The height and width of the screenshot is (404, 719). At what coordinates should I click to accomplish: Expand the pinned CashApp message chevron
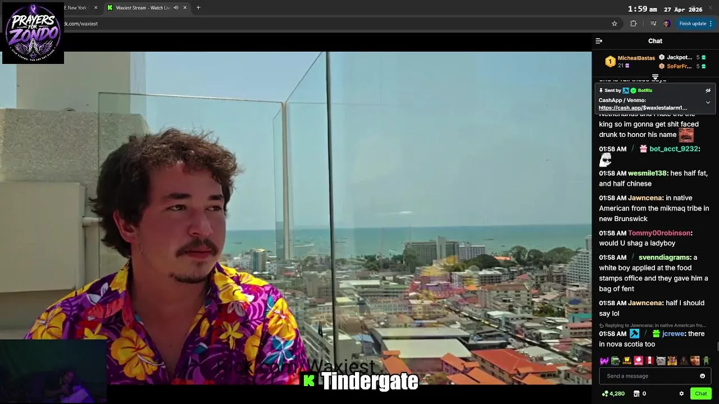[708, 103]
